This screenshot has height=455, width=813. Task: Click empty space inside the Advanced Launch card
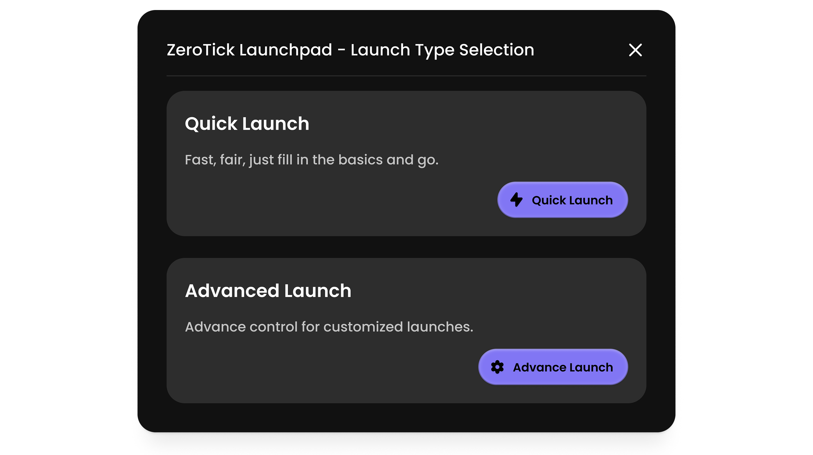316,369
